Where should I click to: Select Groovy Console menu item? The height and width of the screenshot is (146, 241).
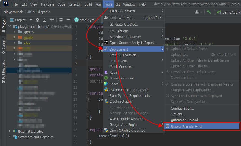coord(134,78)
